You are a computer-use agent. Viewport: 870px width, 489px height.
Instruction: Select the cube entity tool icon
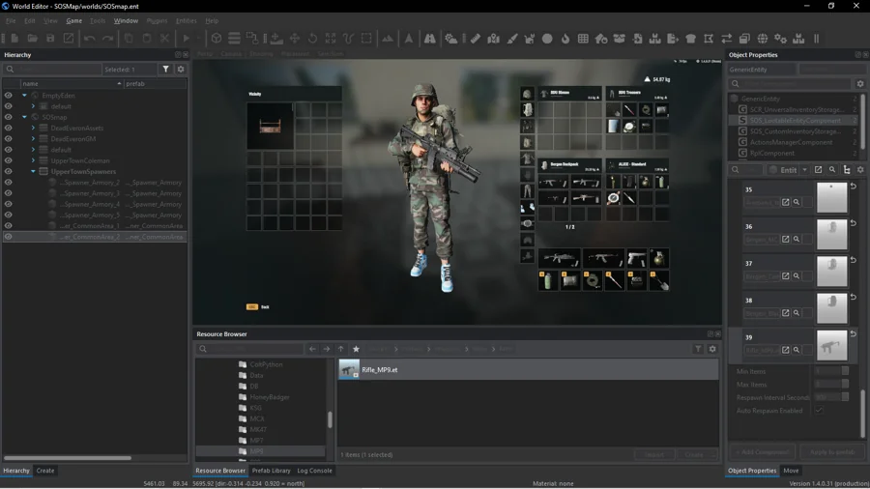[217, 39]
